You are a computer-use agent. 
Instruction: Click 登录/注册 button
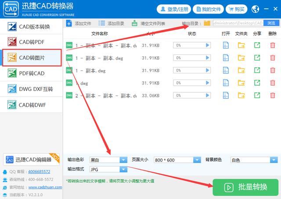174,9
